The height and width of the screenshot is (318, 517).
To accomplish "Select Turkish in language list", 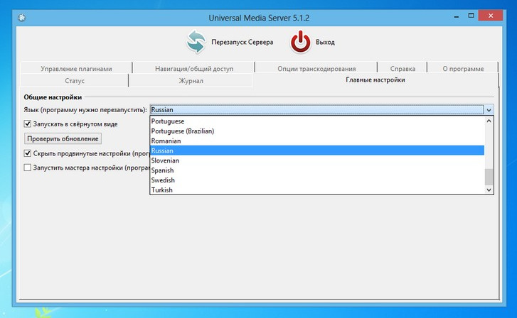I will click(x=317, y=190).
